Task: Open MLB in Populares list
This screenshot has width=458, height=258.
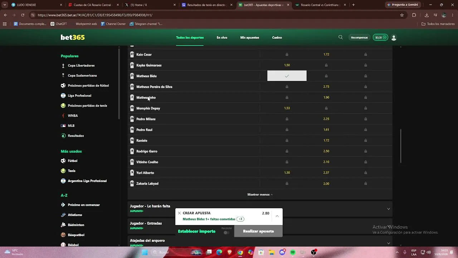Action: (x=71, y=126)
